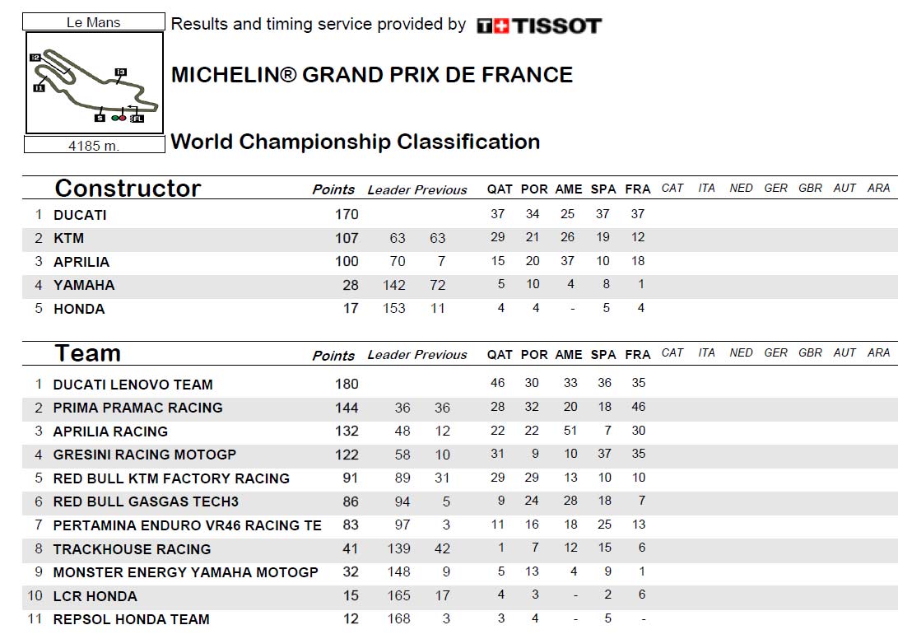Image resolution: width=898 pixels, height=639 pixels.
Task: Select GRESINI RACING MOTOGP row
Action: (460, 455)
